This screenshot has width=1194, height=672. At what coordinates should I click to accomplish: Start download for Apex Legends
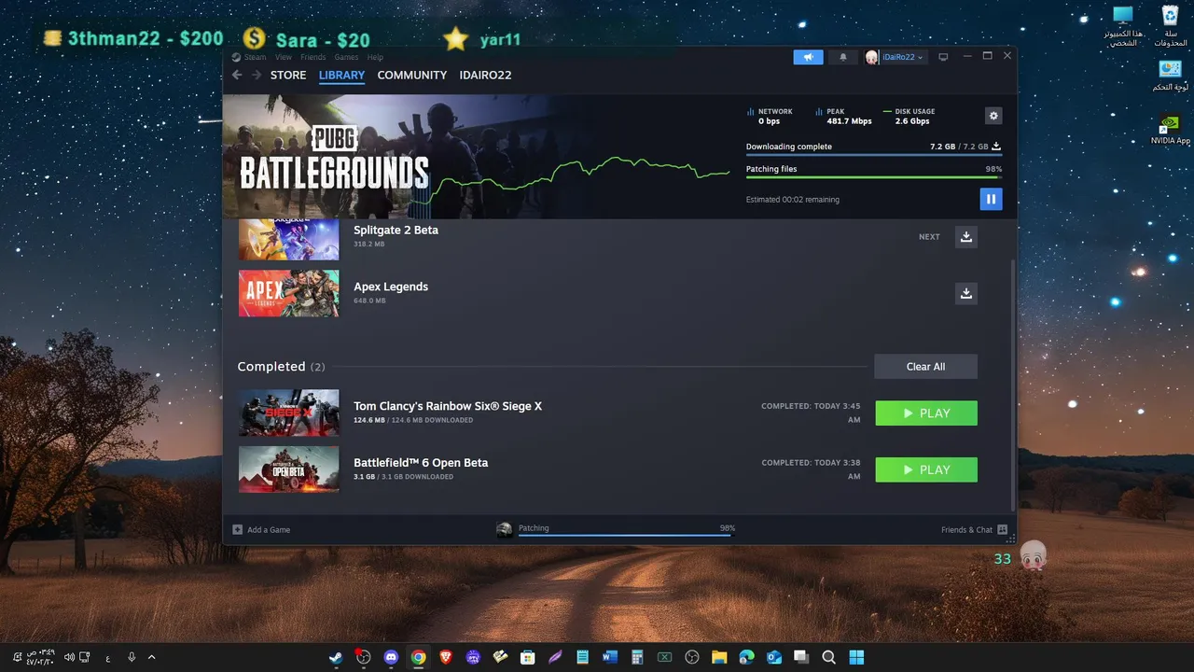966,293
